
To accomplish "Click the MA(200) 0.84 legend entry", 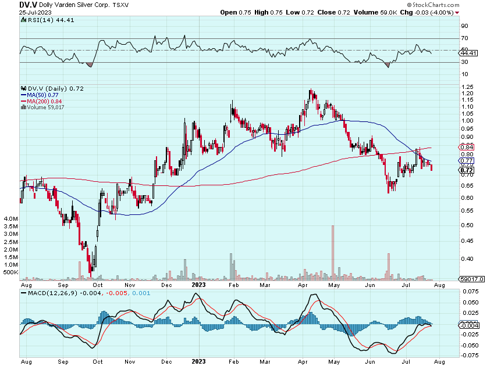I will [x=41, y=101].
